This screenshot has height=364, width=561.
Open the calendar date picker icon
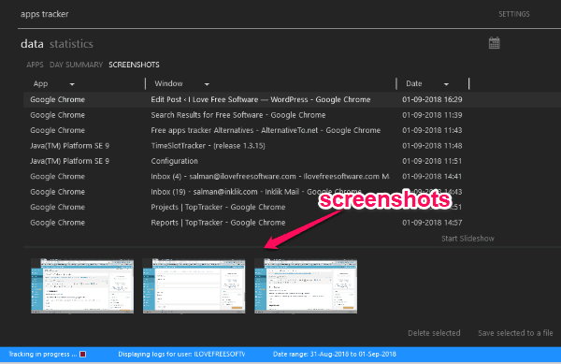click(494, 43)
